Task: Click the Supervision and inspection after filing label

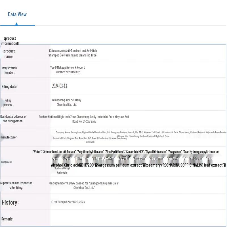Action: tap(16, 185)
